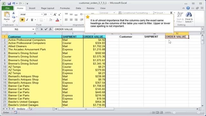Click the Name Box showing N1
This screenshot has height=116, width=206.
17,29
